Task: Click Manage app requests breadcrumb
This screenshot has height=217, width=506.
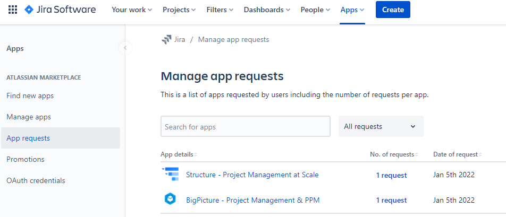Action: pos(234,40)
